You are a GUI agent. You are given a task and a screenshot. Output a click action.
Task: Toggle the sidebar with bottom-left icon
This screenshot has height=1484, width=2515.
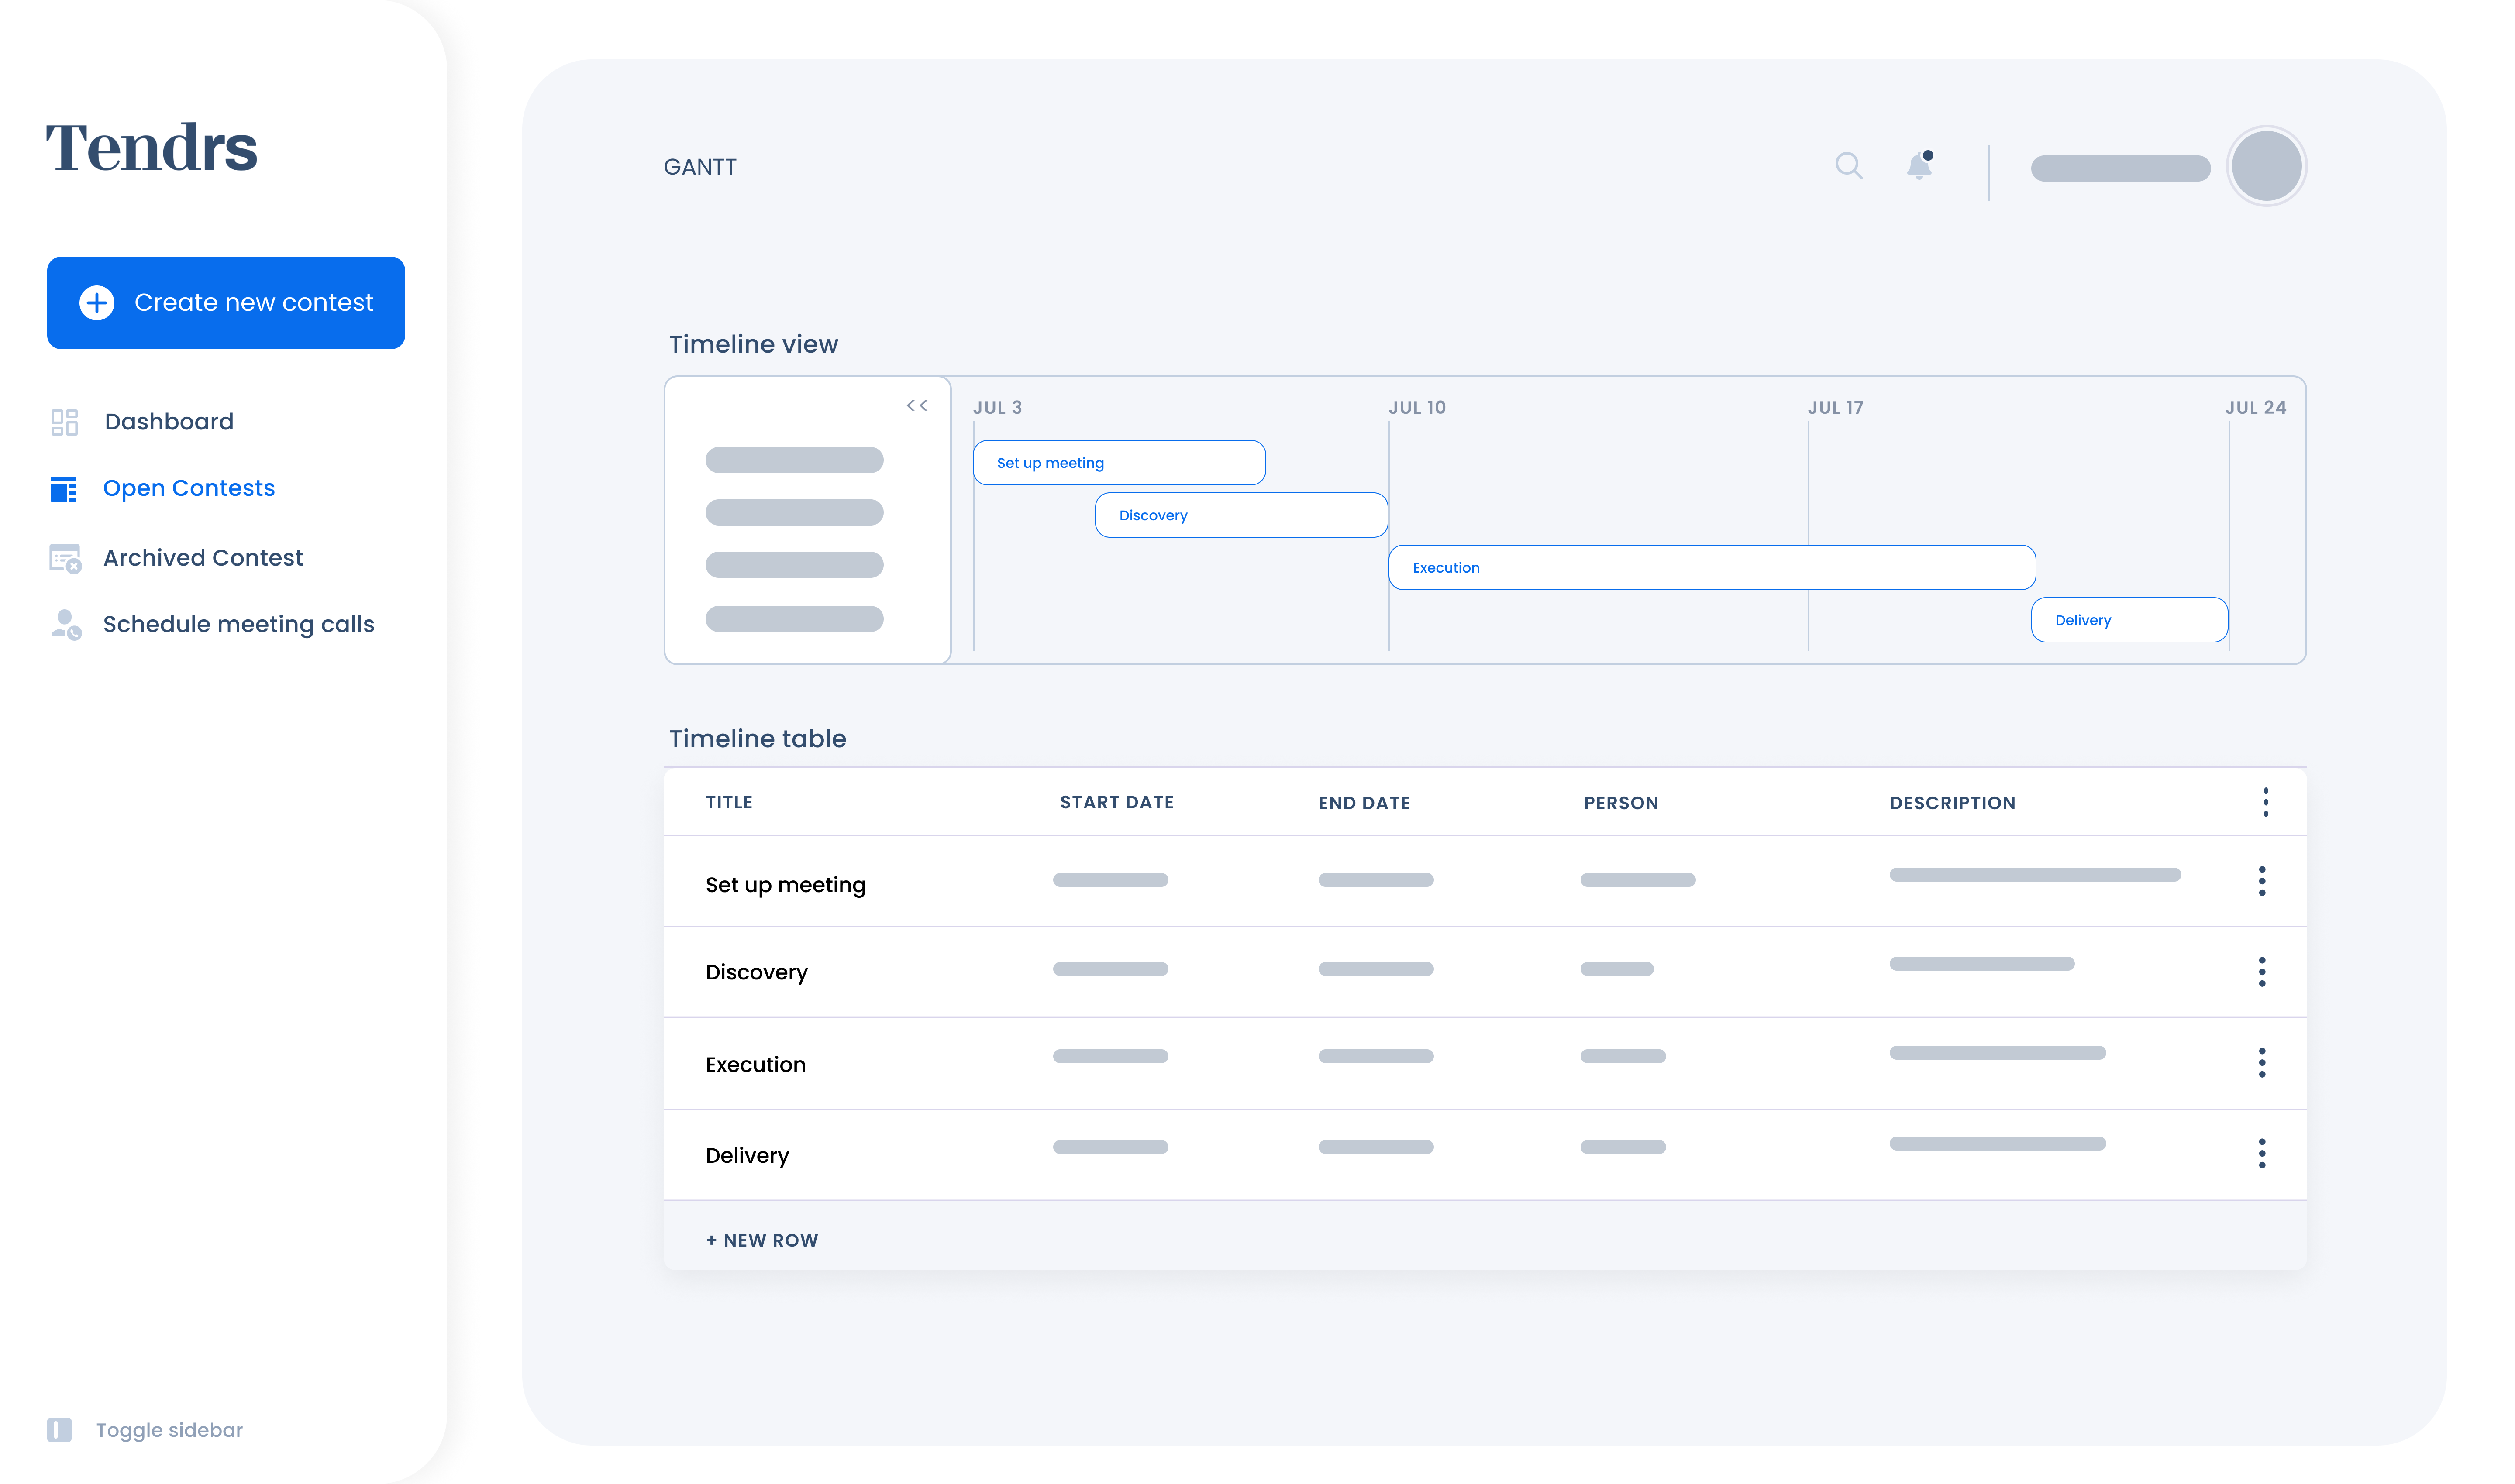tap(59, 1429)
